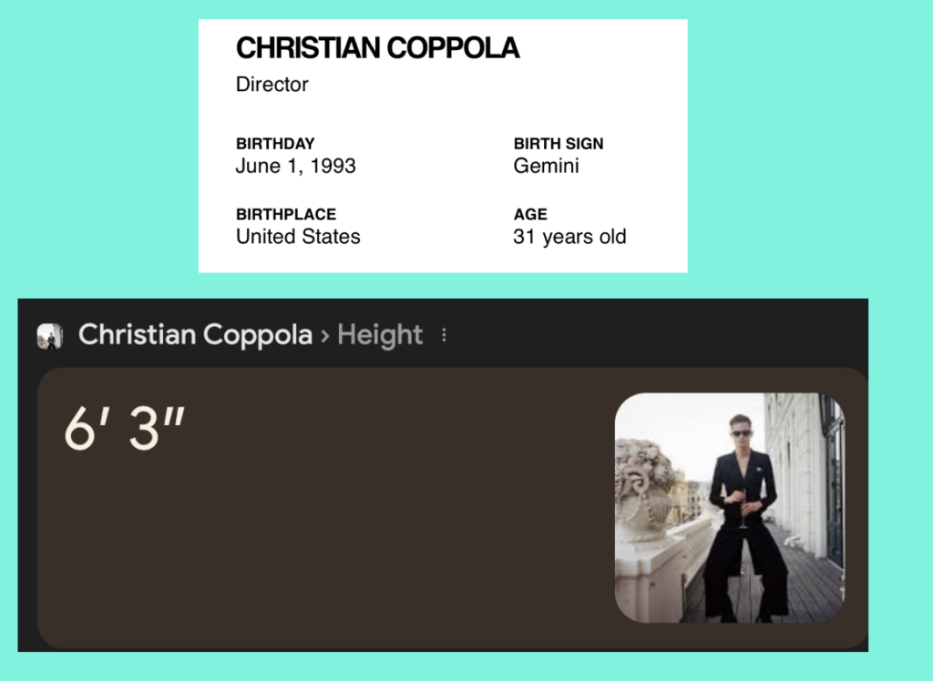
Task: Click the BIRTHPLACE field label
Action: click(x=285, y=214)
